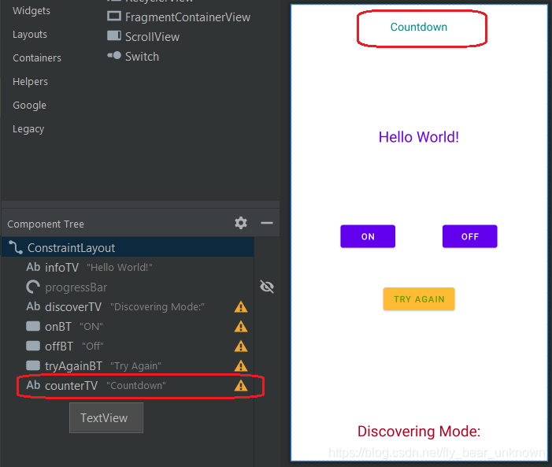Select onBT in the Component Tree
Viewport: 552px width, 467px height.
[128, 327]
